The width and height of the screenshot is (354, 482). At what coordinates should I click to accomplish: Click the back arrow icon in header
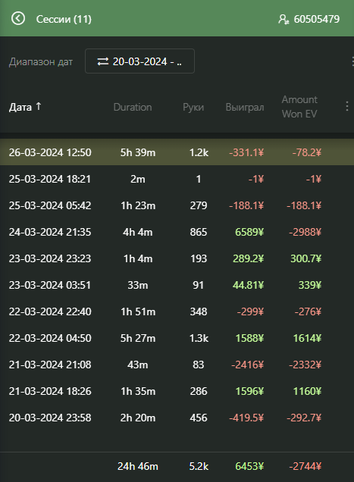click(18, 18)
